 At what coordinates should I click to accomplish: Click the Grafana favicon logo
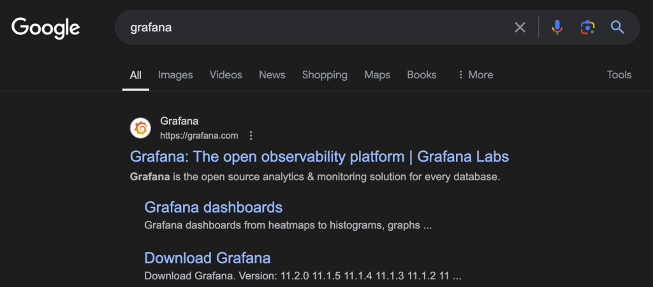140,128
